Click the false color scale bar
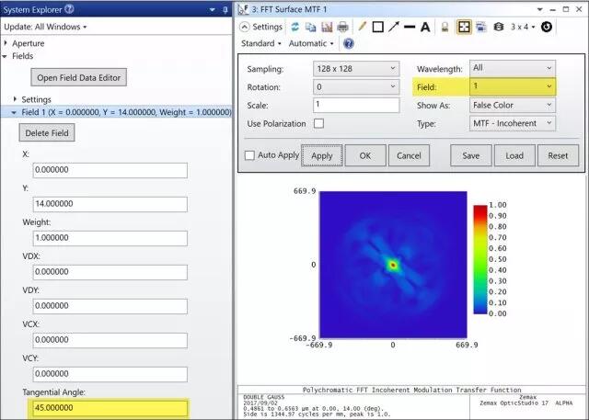The width and height of the screenshot is (589, 420). [482, 260]
